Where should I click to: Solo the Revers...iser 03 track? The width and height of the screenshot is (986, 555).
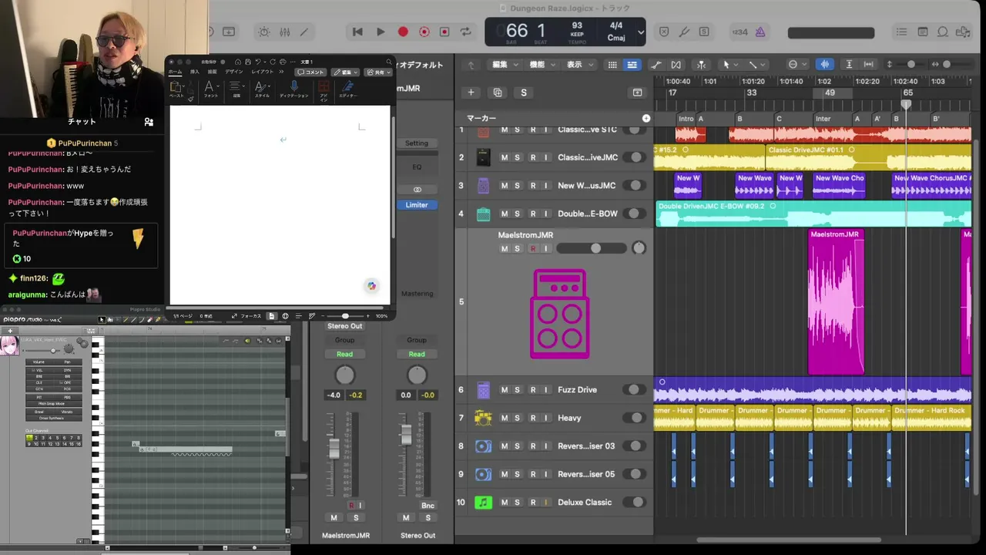[x=518, y=446]
